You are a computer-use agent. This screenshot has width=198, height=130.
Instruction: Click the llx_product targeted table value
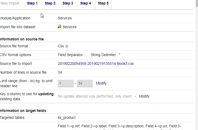[67, 118]
